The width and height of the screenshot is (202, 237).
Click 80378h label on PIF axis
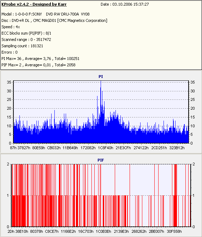[36, 231]
